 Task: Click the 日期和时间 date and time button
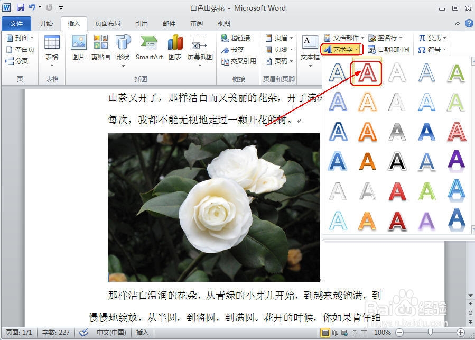point(389,49)
